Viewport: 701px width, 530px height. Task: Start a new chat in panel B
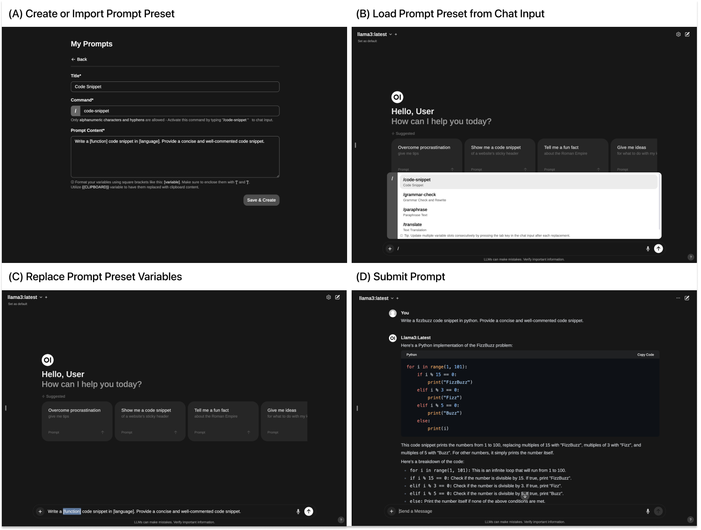pos(687,35)
